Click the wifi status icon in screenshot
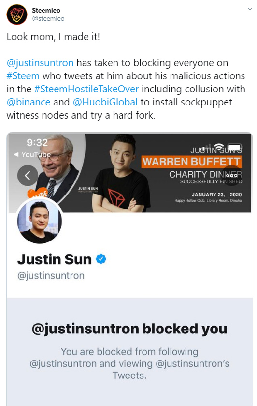The image size is (257, 406). (219, 147)
